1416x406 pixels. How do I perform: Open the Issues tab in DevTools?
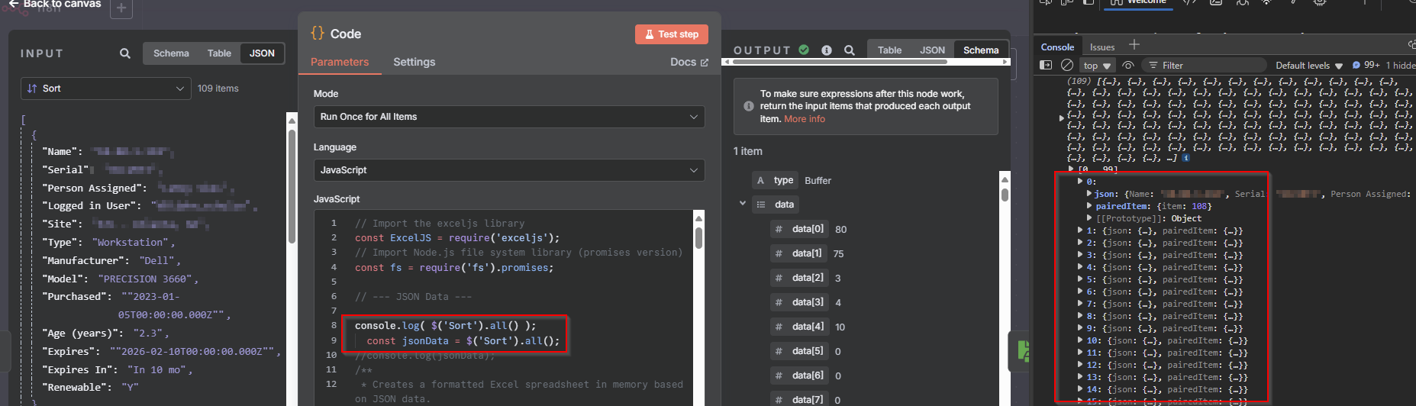point(1102,47)
